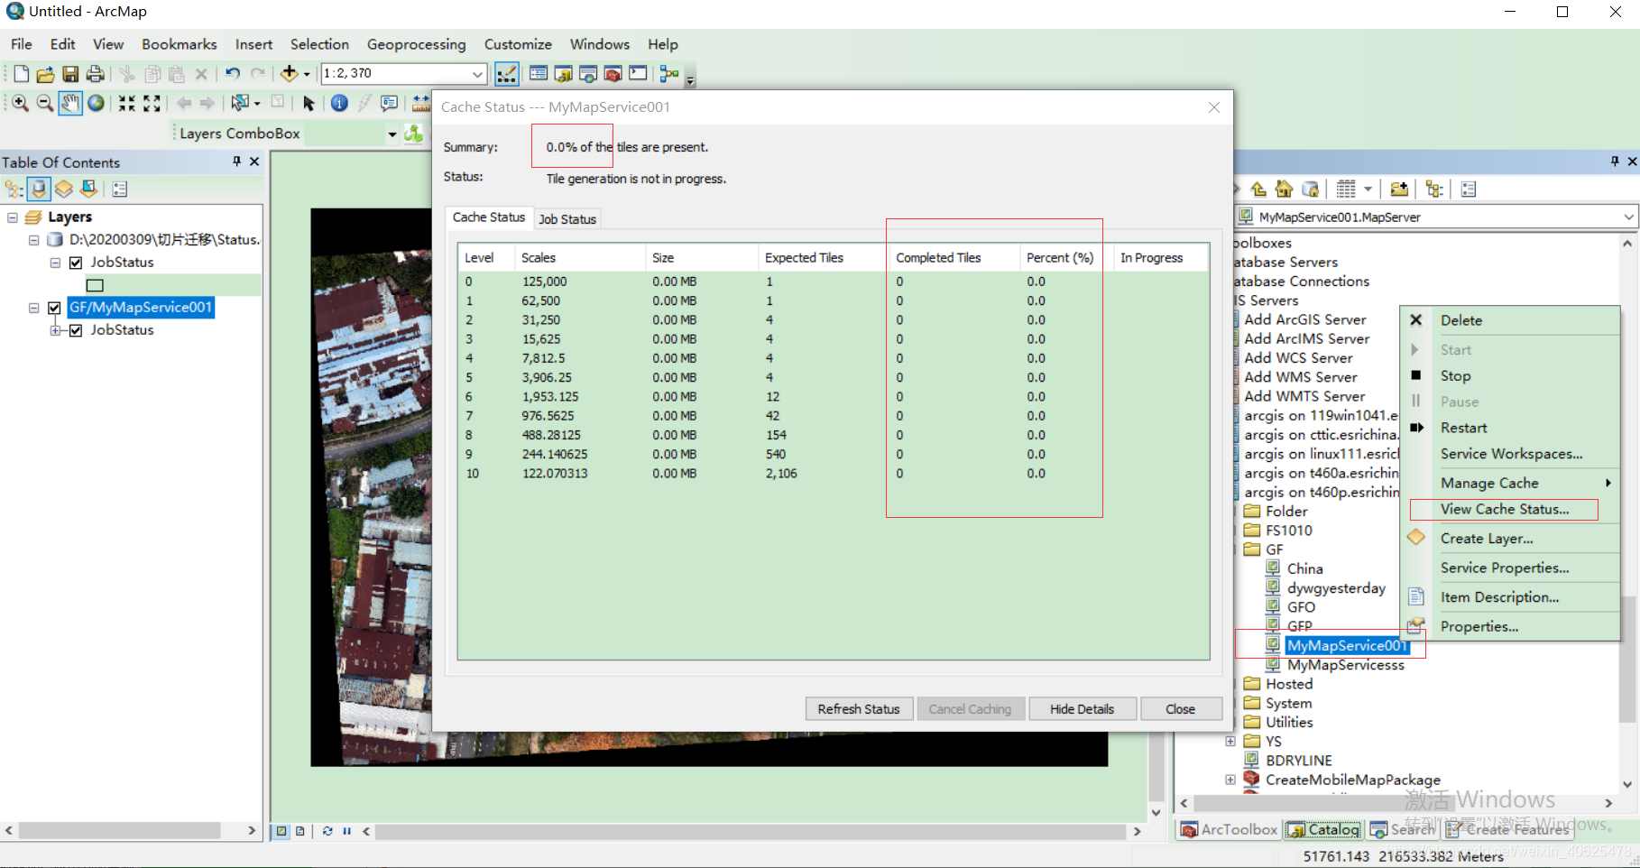Select the Hosted folder in Catalog
The image size is (1640, 868).
(1289, 685)
